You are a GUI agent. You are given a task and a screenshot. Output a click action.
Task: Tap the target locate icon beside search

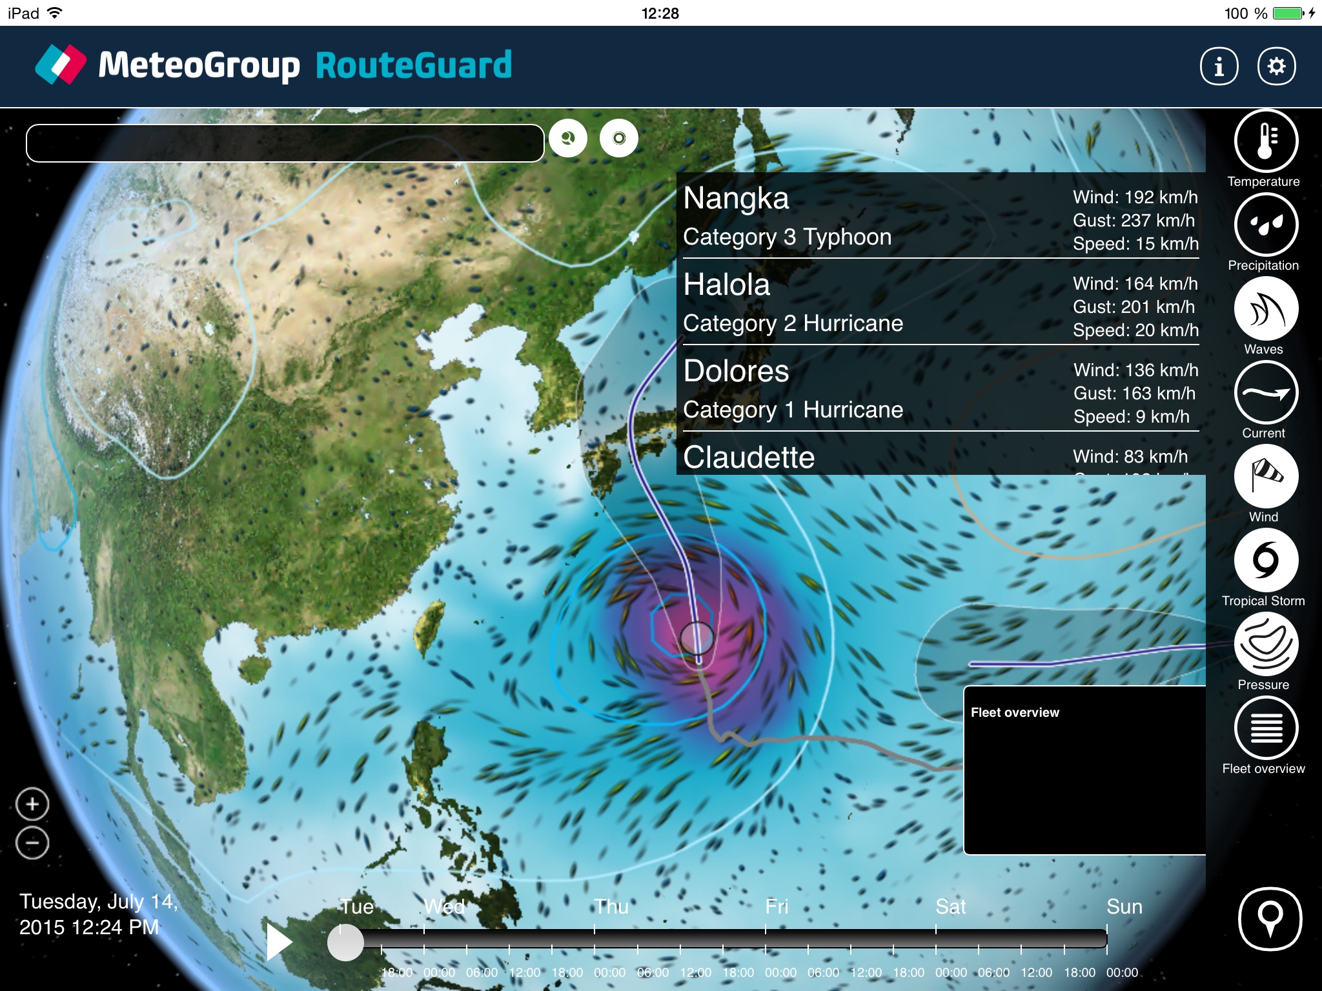coord(619,138)
